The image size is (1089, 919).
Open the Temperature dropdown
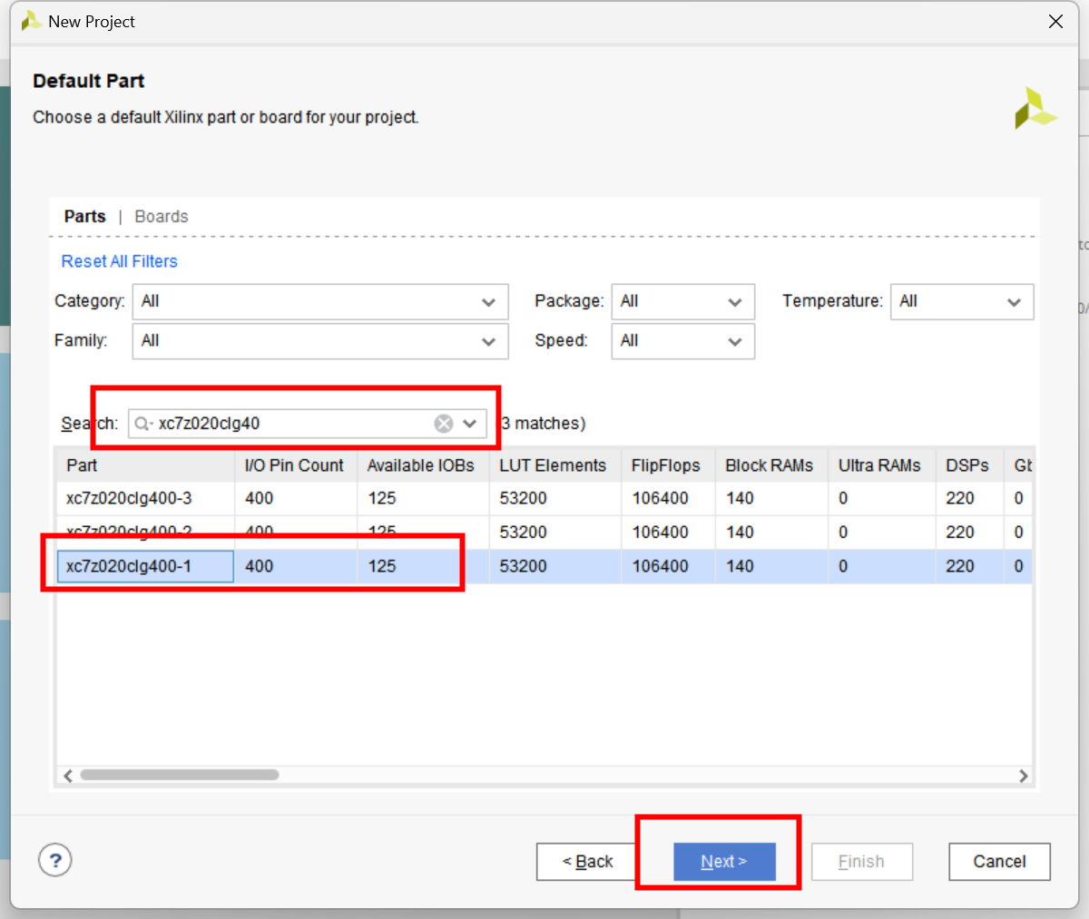tap(962, 301)
